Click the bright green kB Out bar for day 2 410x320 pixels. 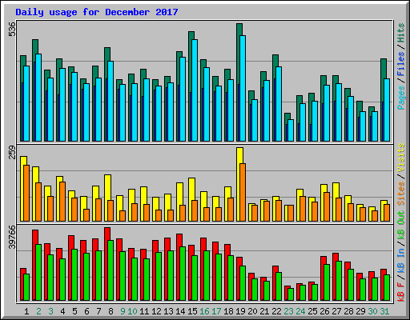point(38,272)
